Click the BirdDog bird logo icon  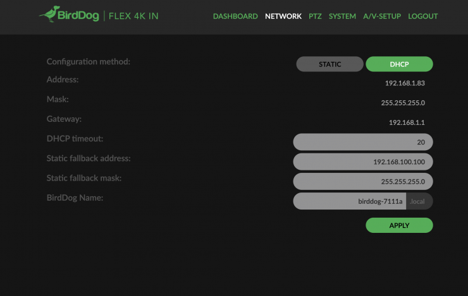pos(49,14)
